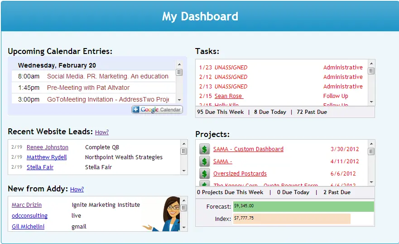Click up arrow of Tasks list scrollbar
Screen dimensions: 399x244
point(371,63)
